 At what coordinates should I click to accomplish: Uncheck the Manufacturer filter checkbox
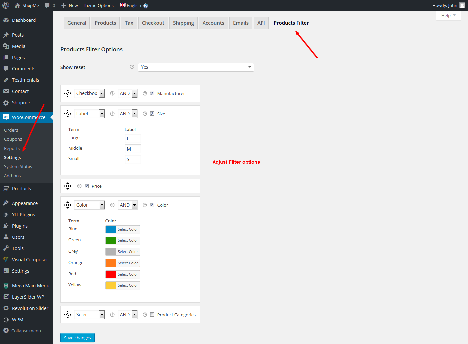click(152, 93)
